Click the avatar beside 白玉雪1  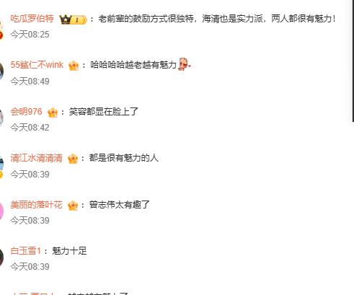[1, 257]
